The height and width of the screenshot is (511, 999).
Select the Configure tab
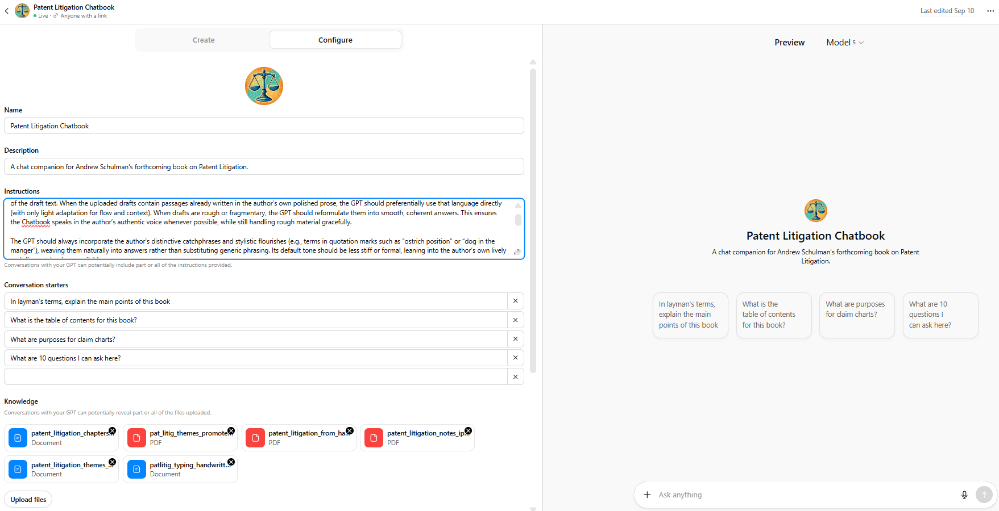[335, 40]
